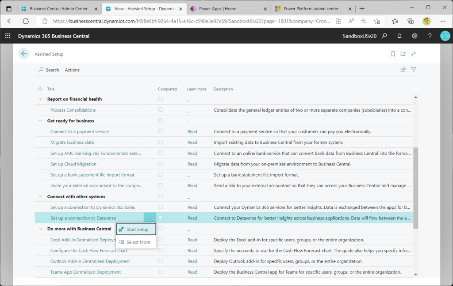Click Read link for Set up Cloud Migration
Image resolution: width=453 pixels, height=286 pixels.
192,164
